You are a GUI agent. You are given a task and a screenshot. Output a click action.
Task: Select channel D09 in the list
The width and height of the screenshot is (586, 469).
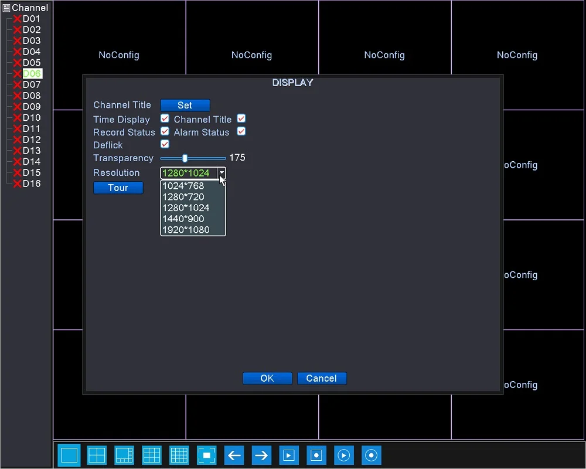click(x=32, y=107)
